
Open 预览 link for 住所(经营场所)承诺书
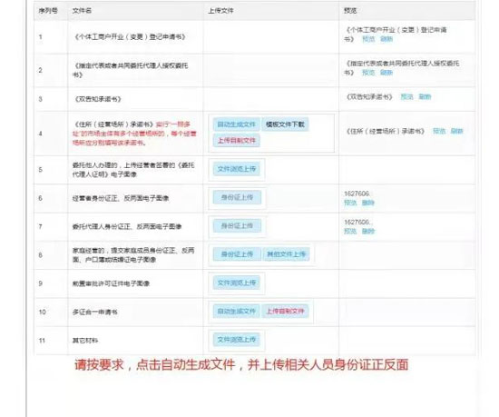pyautogui.click(x=439, y=131)
